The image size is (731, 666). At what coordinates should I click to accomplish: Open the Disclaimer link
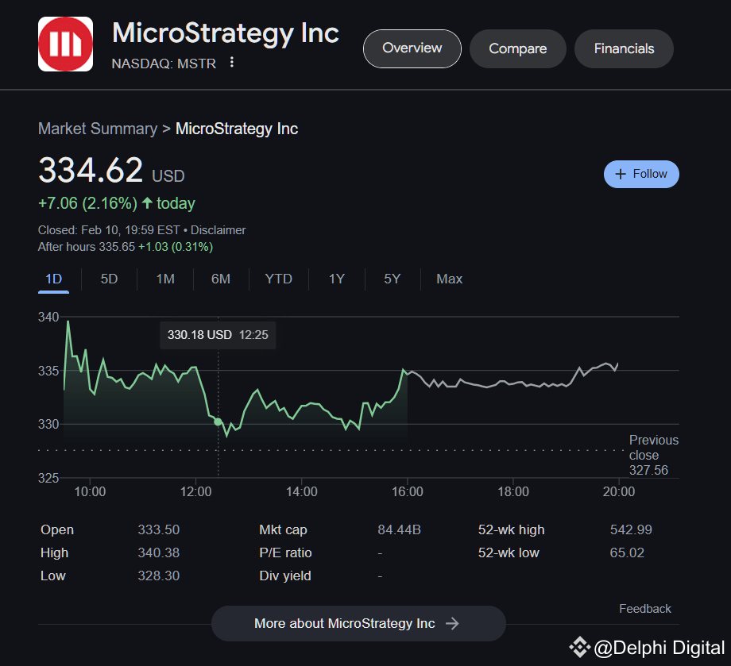218,230
